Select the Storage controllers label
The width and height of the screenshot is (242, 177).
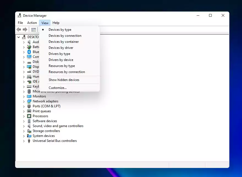click(x=46, y=131)
